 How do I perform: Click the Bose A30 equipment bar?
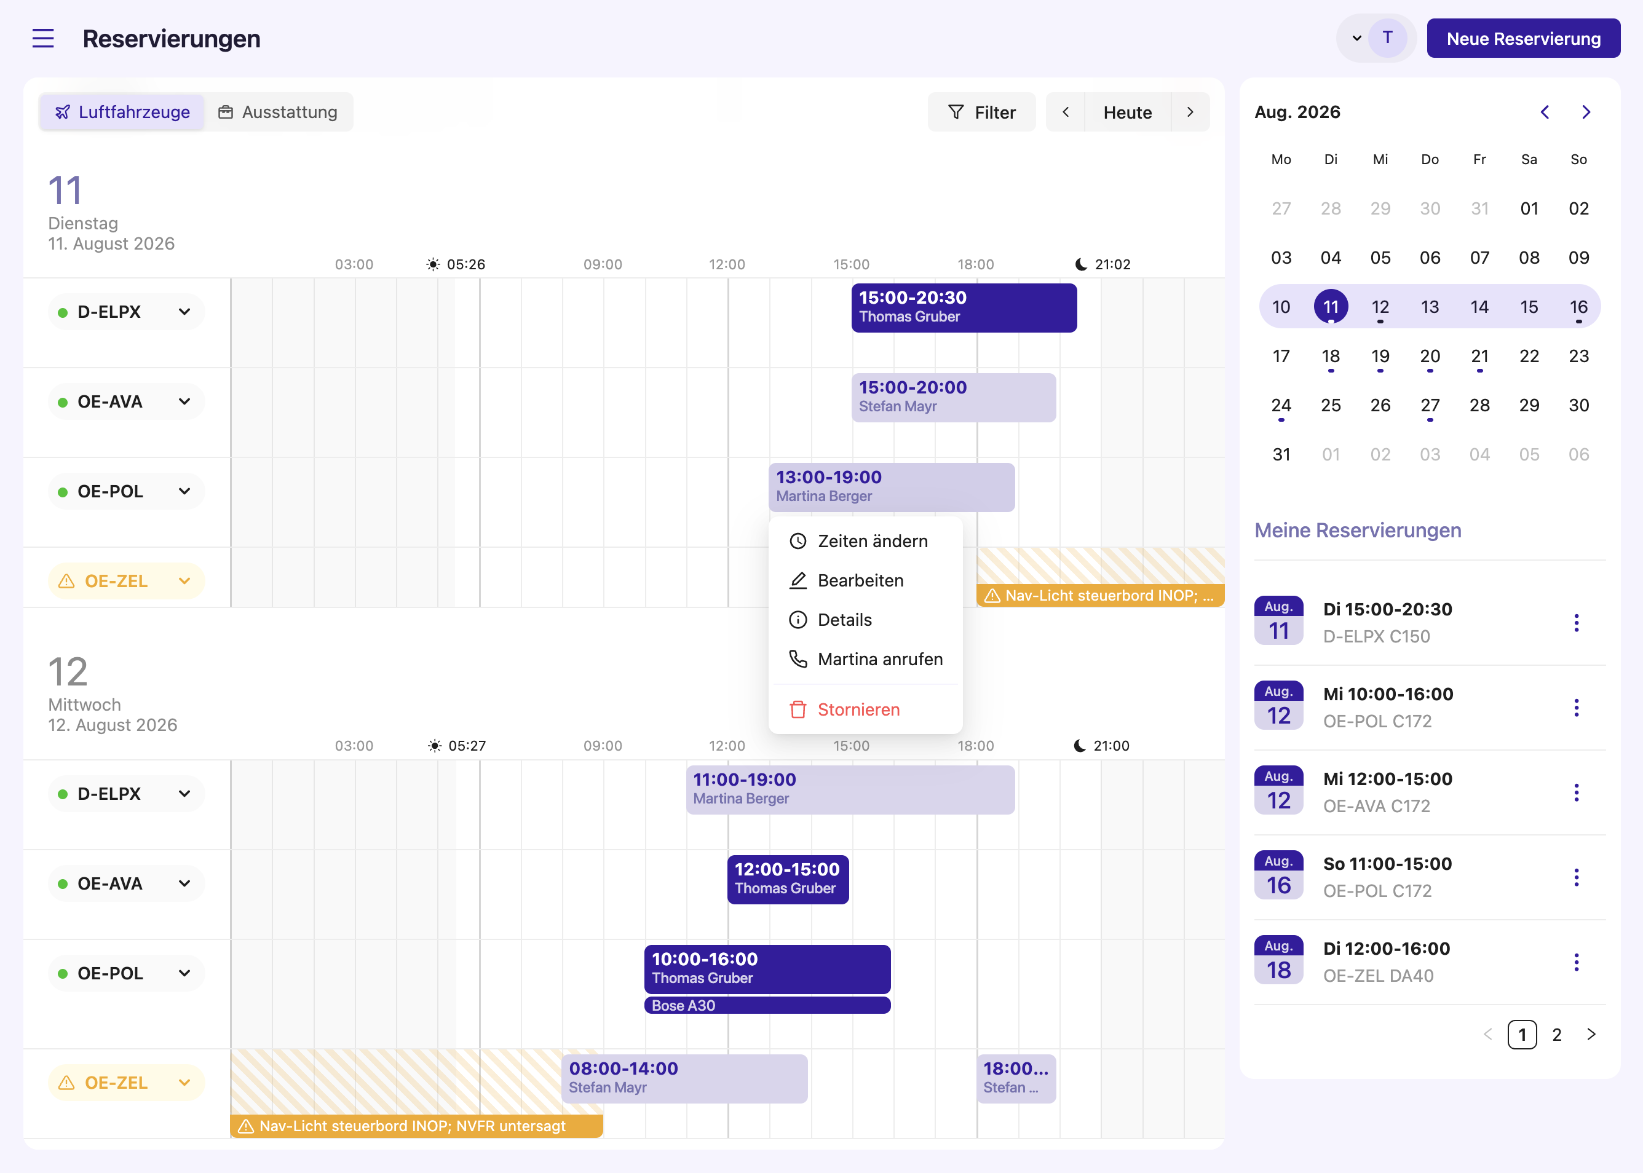pyautogui.click(x=767, y=1005)
